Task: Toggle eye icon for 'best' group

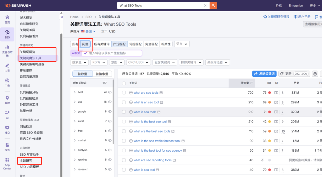Action: click(110, 92)
